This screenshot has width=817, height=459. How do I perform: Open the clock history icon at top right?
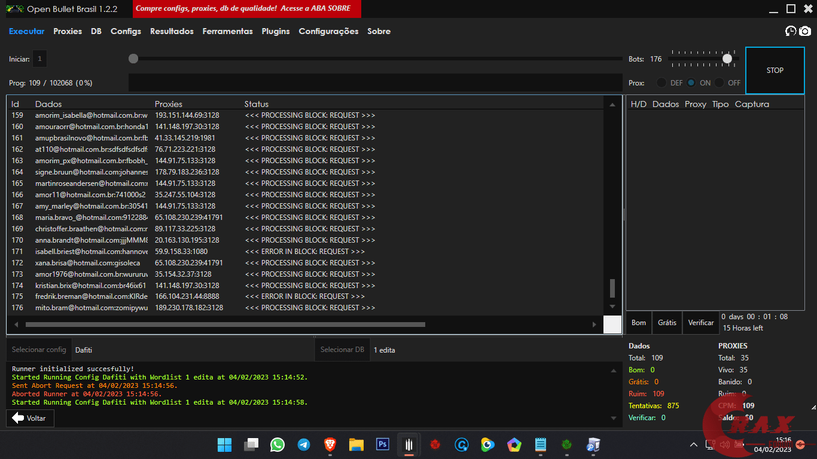point(791,31)
